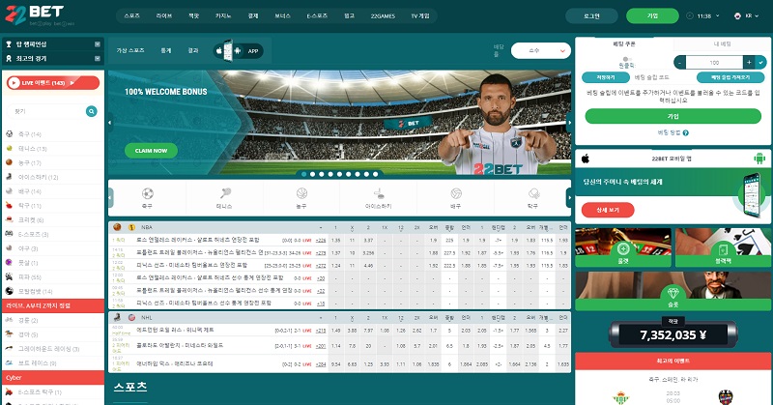
Task: Click the soccer icon in the sports carousel
Action: tap(148, 193)
